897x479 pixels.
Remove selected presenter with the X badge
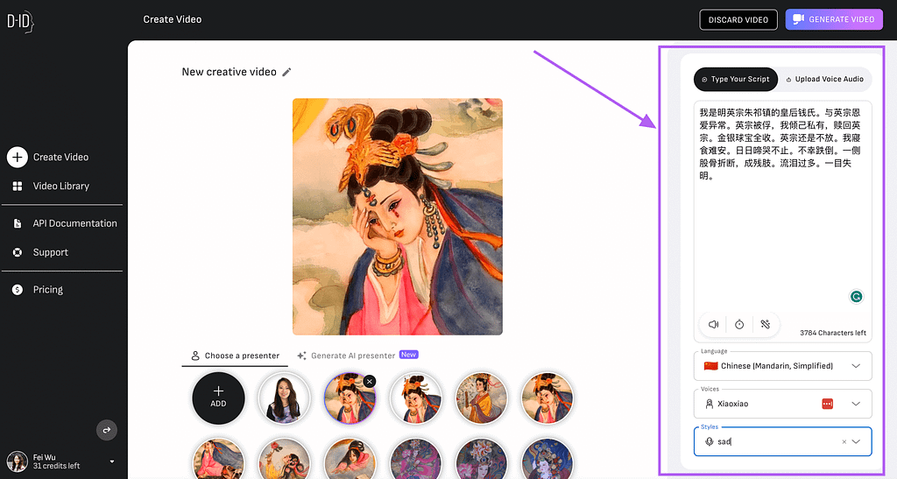click(x=370, y=381)
